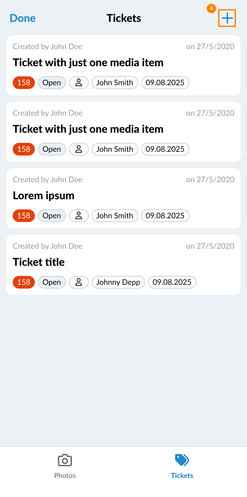Image resolution: width=247 pixels, height=497 pixels.
Task: Open the Ticket title card
Action: tap(123, 265)
